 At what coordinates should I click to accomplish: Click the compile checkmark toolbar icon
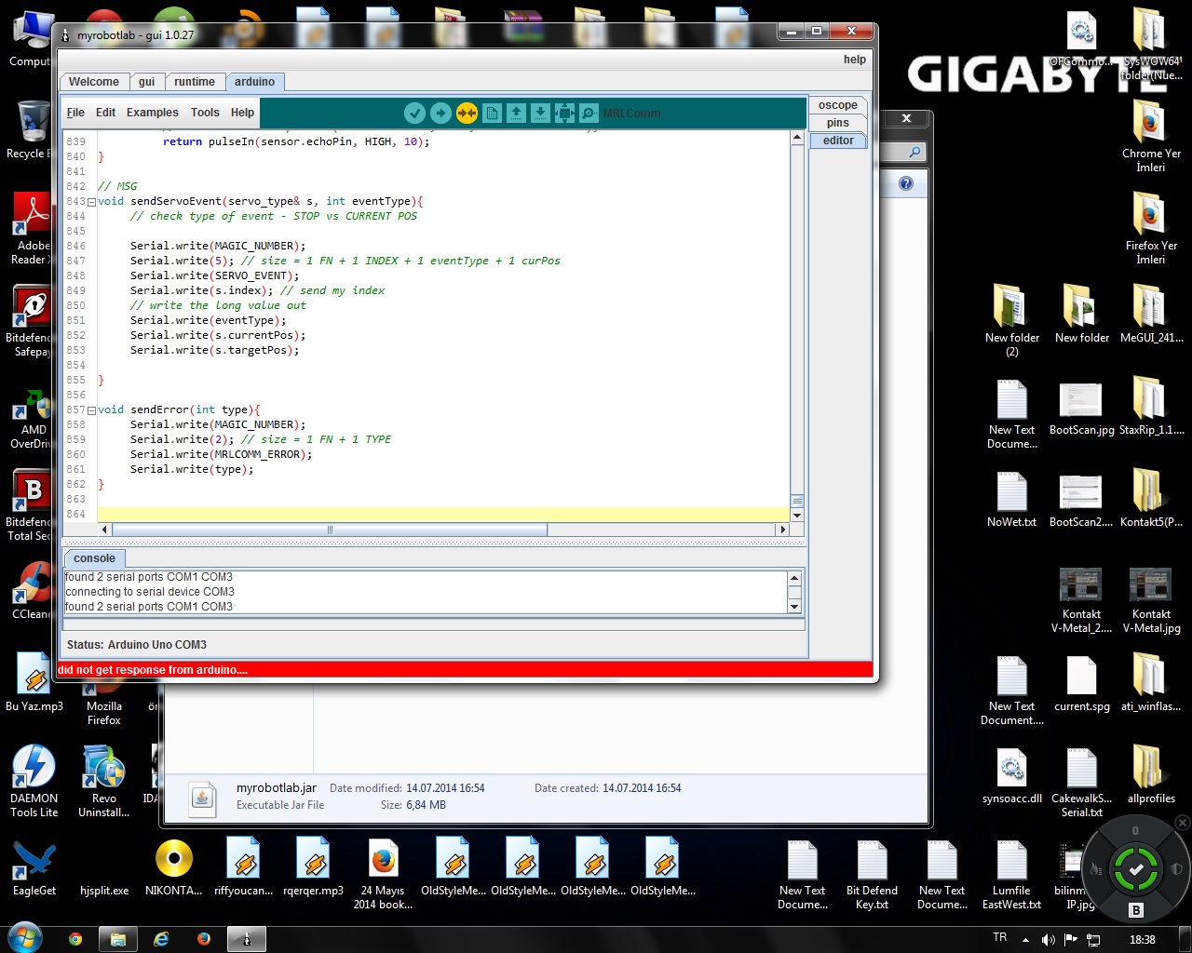(x=414, y=113)
